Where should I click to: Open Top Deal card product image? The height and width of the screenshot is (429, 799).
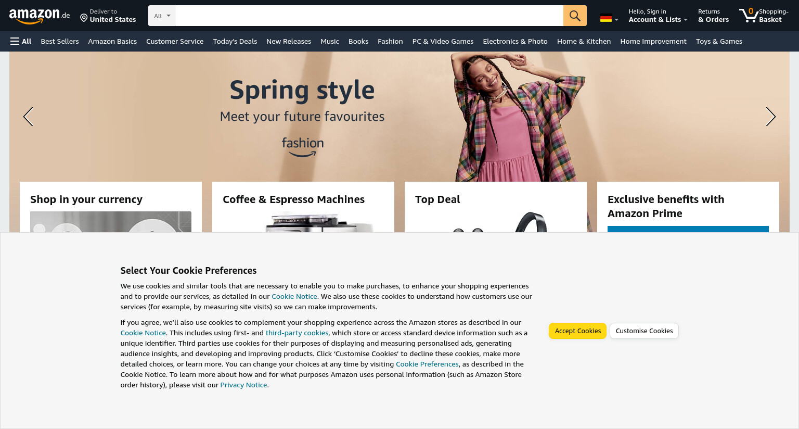pos(496,222)
